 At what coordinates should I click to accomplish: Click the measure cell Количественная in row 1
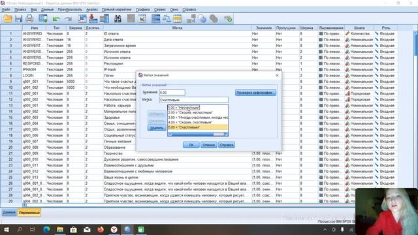(x=359, y=33)
